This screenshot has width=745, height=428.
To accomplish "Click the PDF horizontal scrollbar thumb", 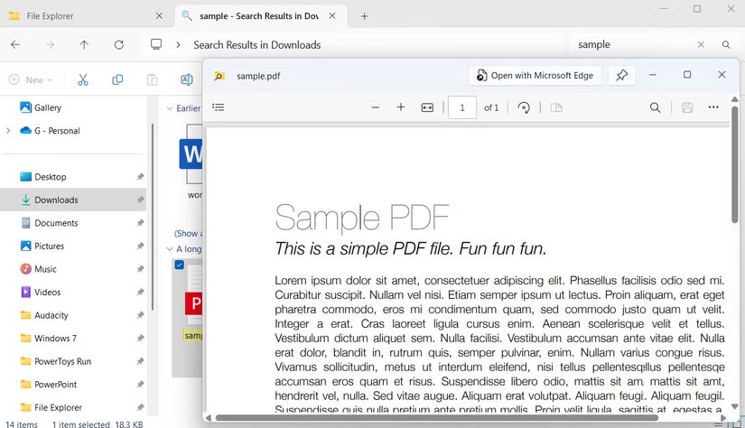I will (x=437, y=418).
